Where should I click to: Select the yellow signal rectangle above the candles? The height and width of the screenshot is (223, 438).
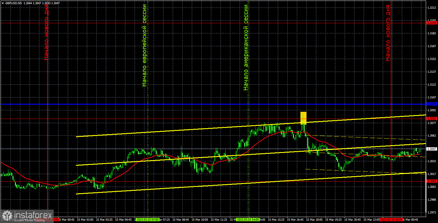click(x=303, y=118)
